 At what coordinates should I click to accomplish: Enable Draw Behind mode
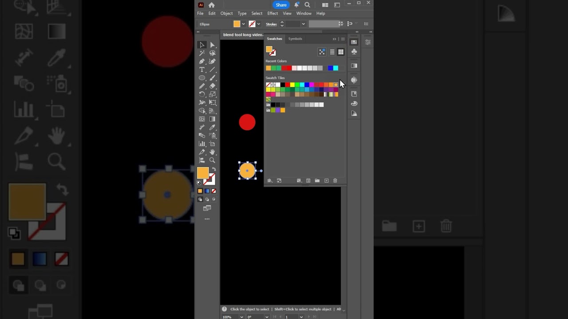(207, 199)
